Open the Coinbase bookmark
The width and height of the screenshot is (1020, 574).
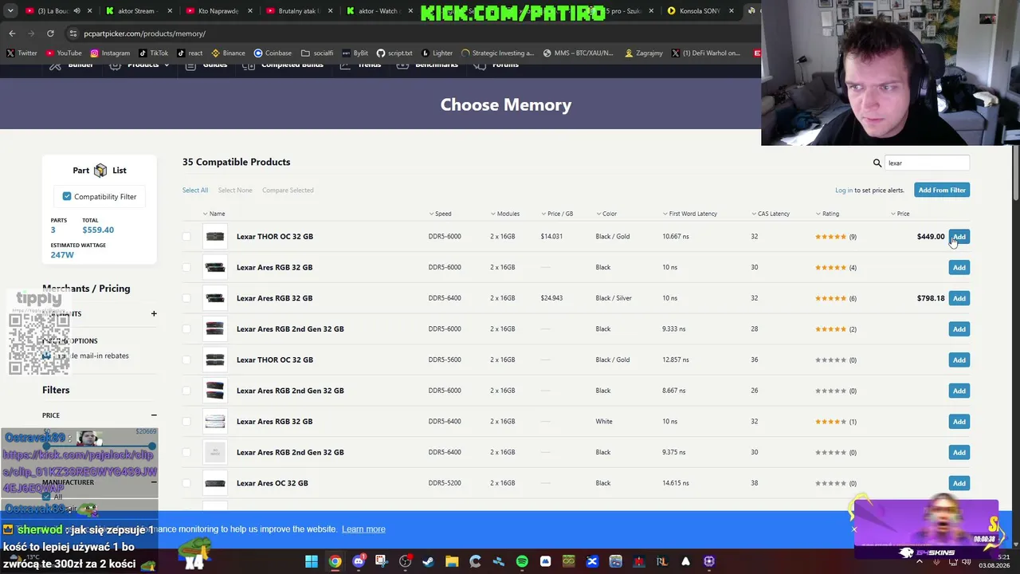point(273,53)
